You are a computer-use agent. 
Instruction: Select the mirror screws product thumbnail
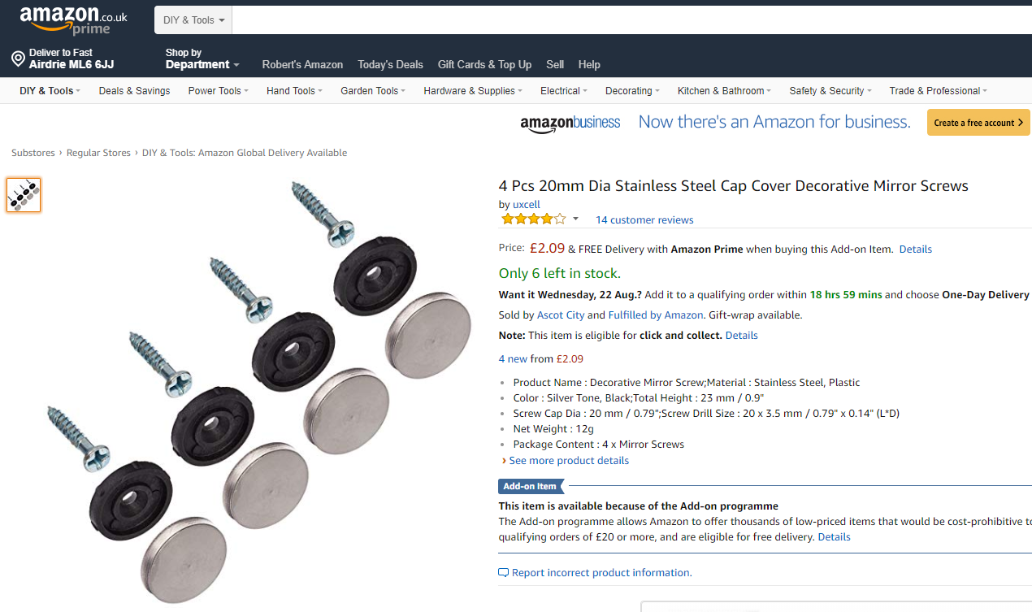click(x=24, y=195)
